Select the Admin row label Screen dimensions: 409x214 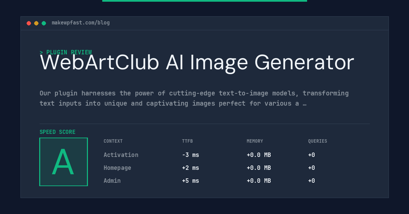[x=112, y=181]
